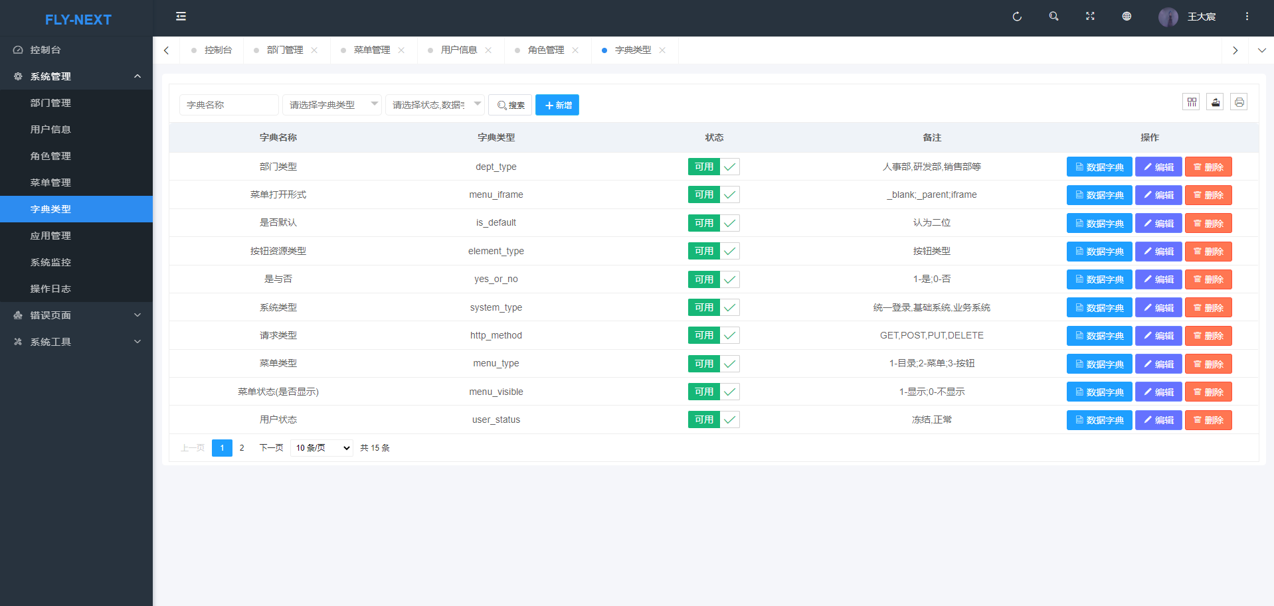Disable status switch for http_method row

click(x=713, y=336)
